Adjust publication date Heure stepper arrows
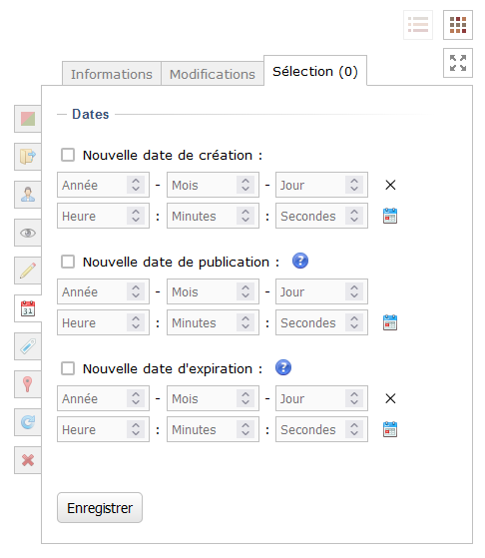This screenshot has width=485, height=558. coord(136,322)
